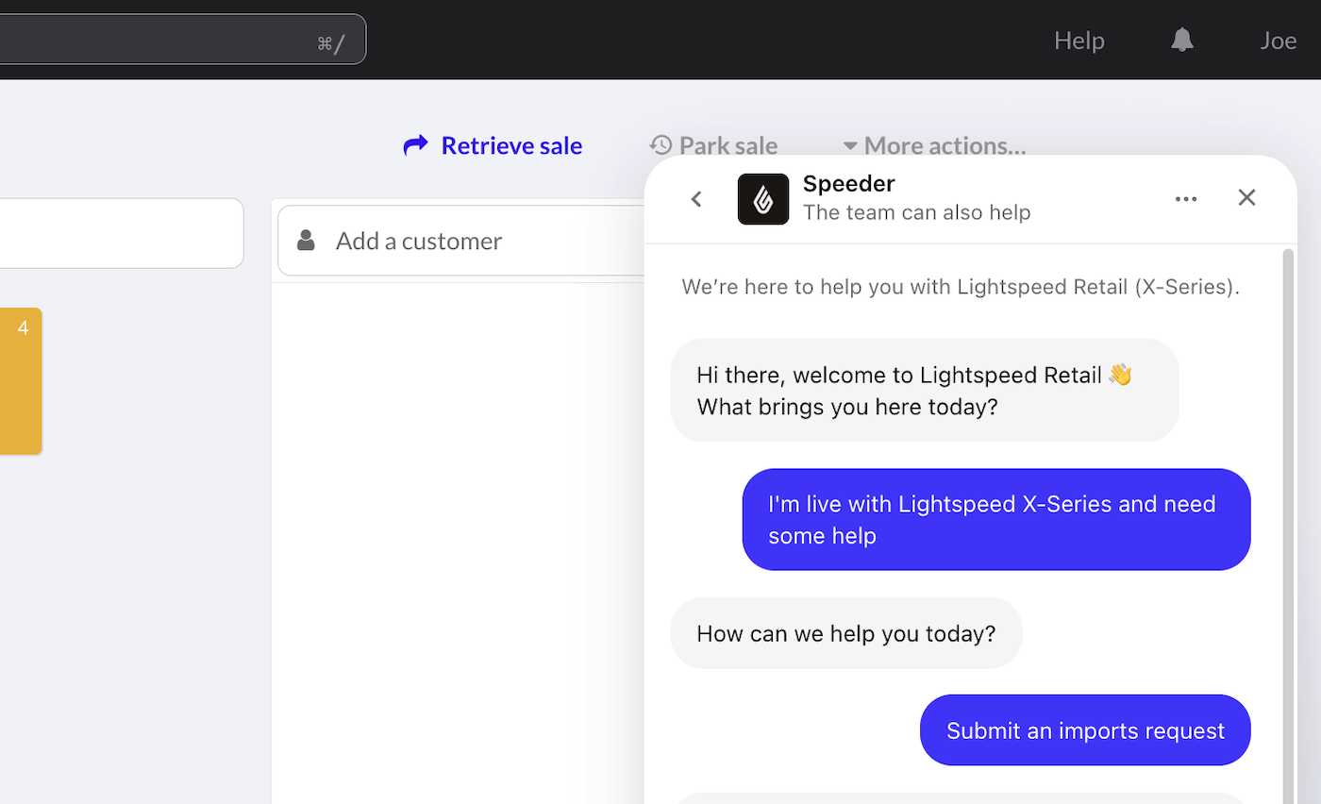
Task: Focus the Add a customer field
Action: (462, 241)
